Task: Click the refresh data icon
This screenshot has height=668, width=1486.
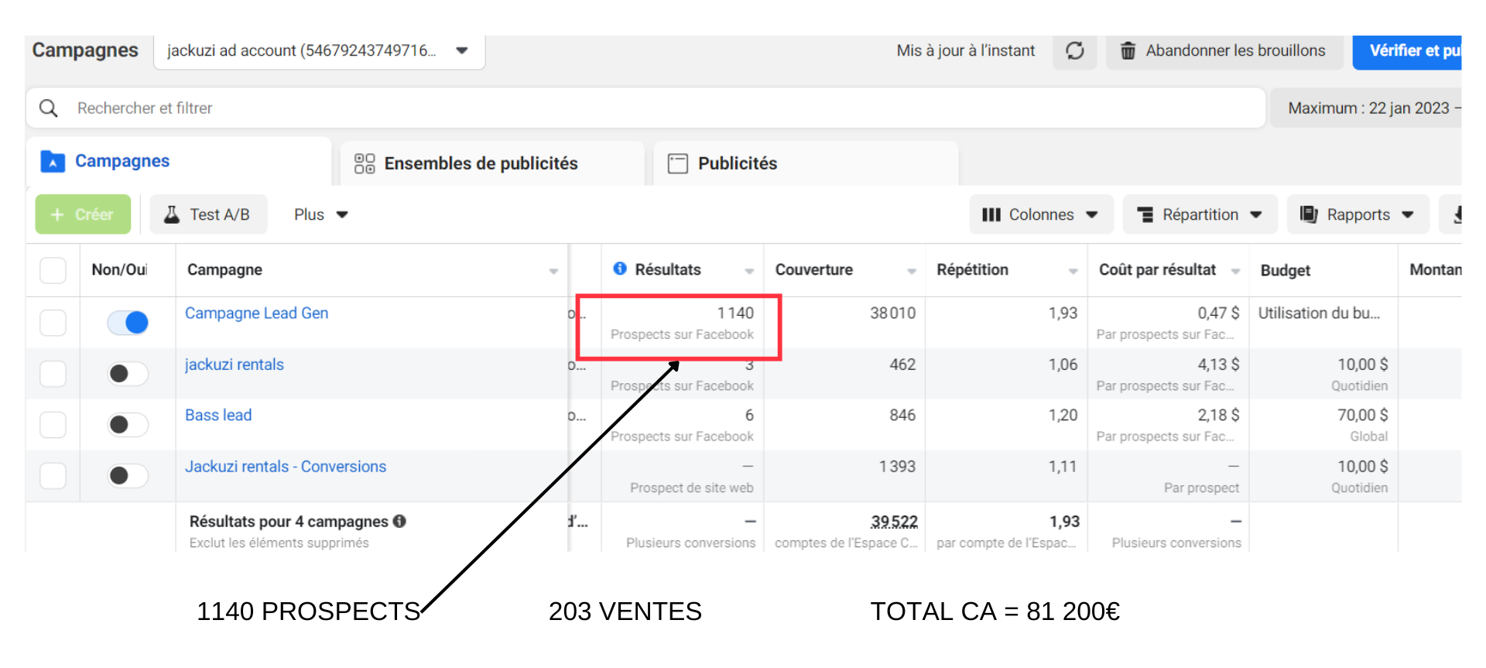Action: click(1074, 51)
